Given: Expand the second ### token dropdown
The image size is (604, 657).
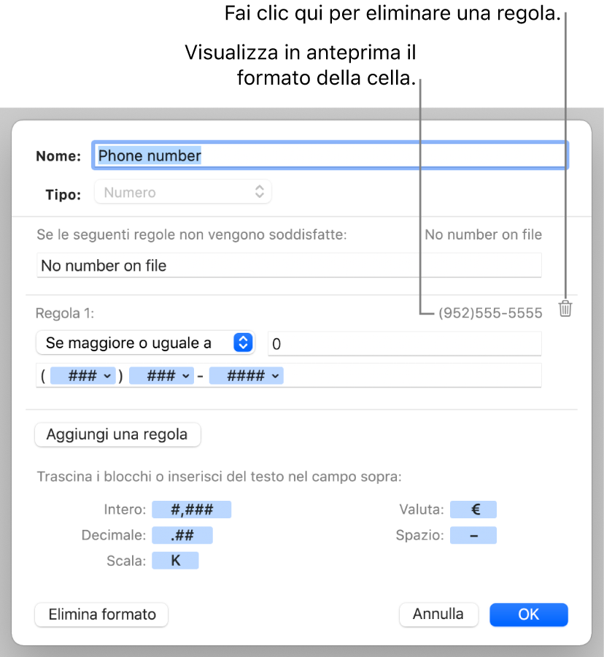Looking at the screenshot, I should pyautogui.click(x=187, y=376).
